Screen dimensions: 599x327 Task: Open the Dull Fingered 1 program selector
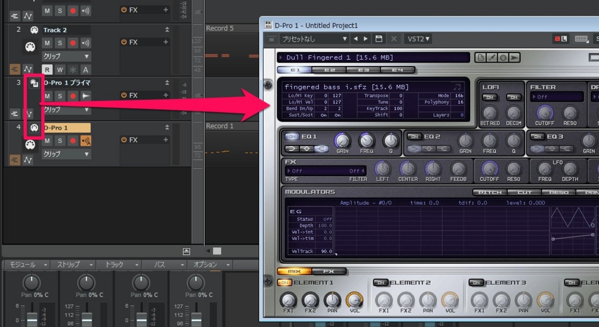pos(374,57)
